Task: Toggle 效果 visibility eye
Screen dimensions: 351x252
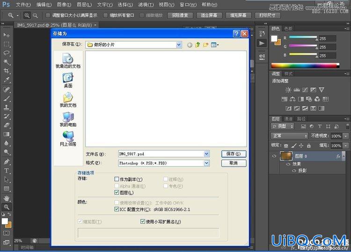Action: 288,164
